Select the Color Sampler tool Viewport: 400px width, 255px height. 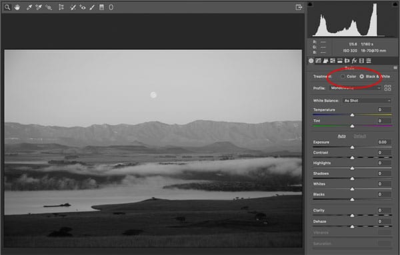tap(39, 7)
